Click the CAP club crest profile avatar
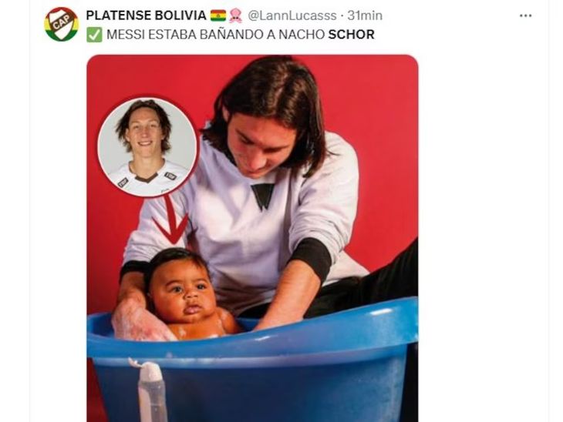Viewport: 563px width, 422px height. pyautogui.click(x=62, y=25)
